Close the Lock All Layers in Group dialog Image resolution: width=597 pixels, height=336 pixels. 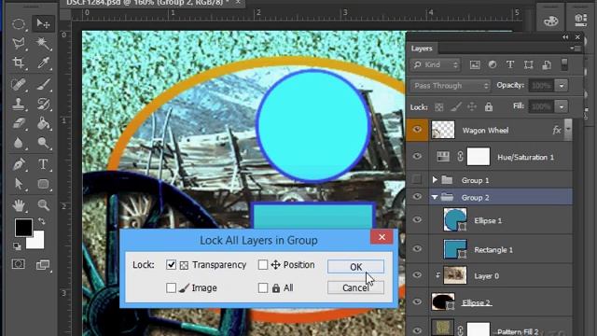click(x=382, y=237)
